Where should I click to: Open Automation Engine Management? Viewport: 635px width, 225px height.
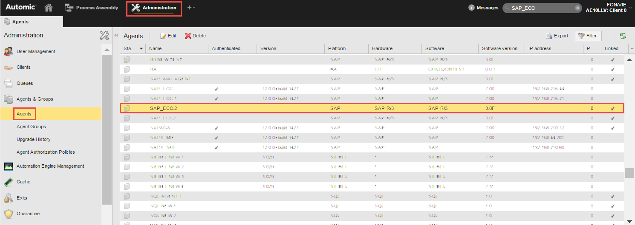[x=50, y=166]
